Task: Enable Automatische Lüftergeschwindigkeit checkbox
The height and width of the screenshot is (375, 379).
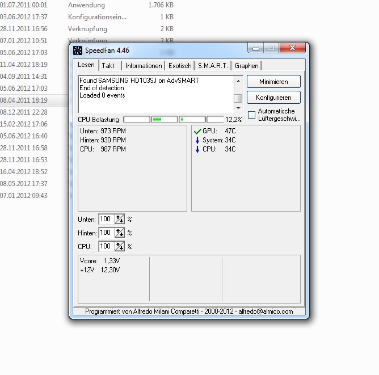Action: (251, 115)
